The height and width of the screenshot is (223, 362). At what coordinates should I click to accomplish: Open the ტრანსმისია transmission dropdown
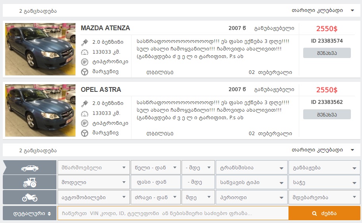click(252, 168)
